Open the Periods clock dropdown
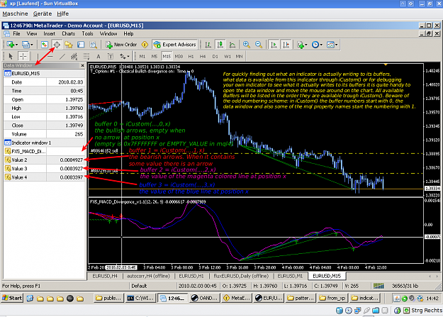This screenshot has height=317, width=443. tap(317, 45)
